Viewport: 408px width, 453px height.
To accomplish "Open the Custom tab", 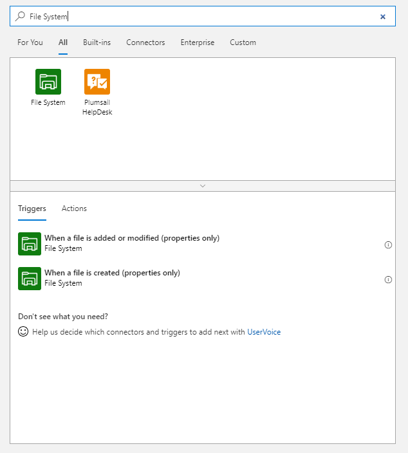I will click(x=243, y=42).
